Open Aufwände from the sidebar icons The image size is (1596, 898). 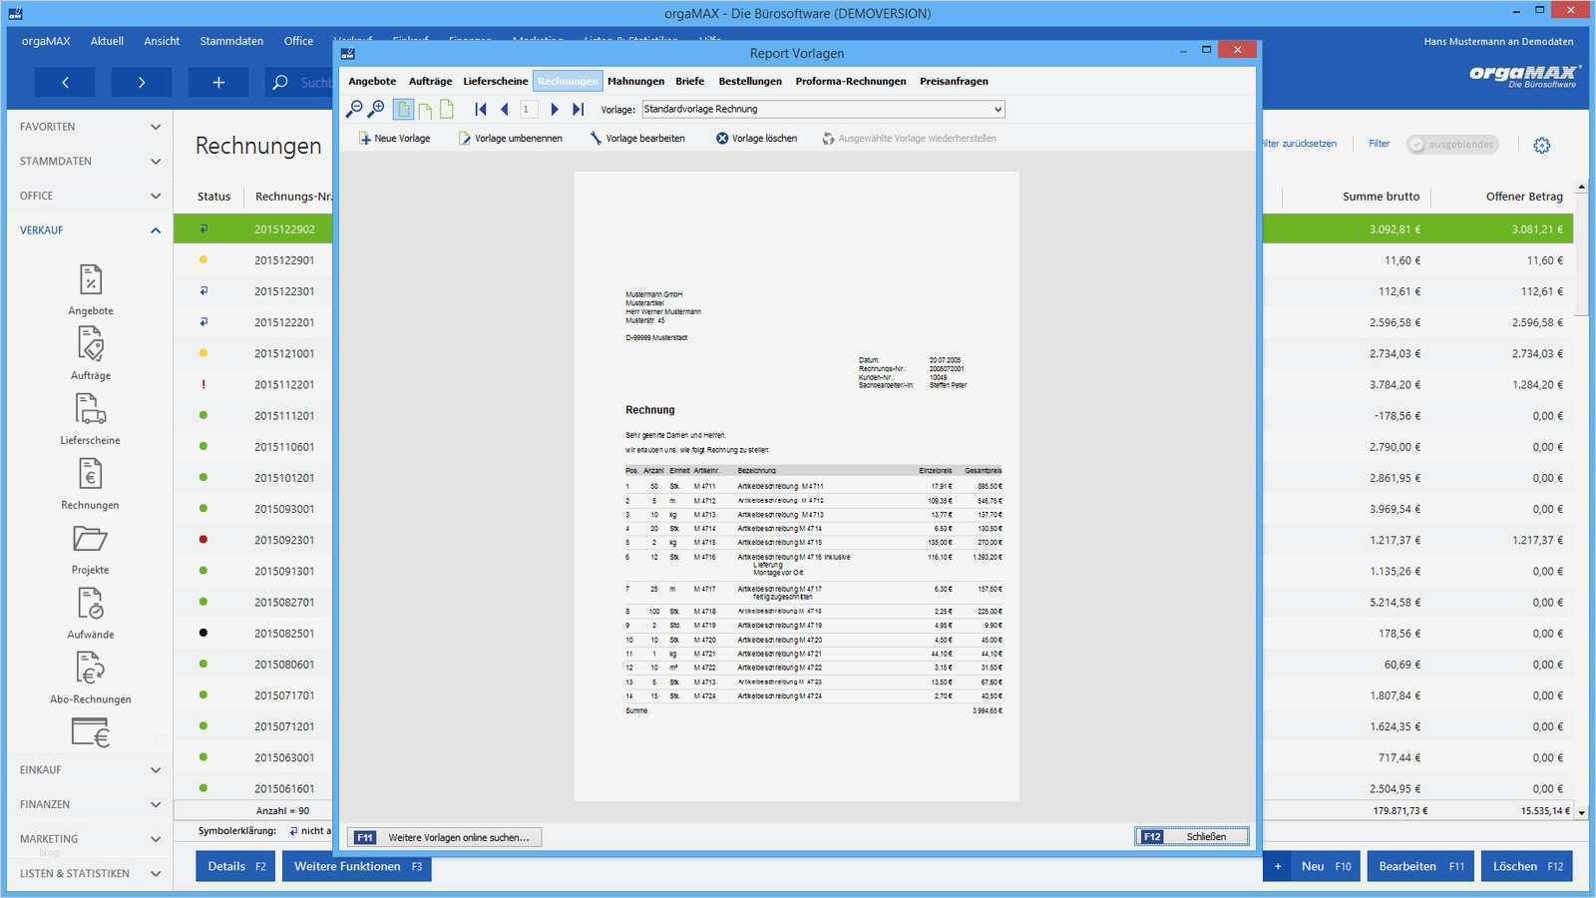pyautogui.click(x=91, y=614)
